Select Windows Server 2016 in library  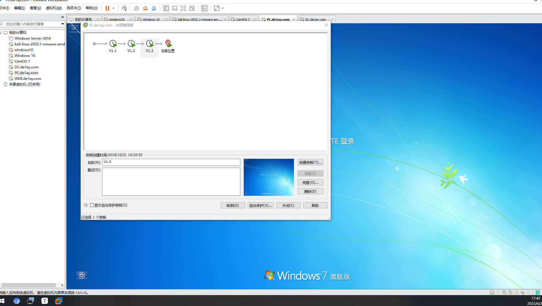[32, 38]
